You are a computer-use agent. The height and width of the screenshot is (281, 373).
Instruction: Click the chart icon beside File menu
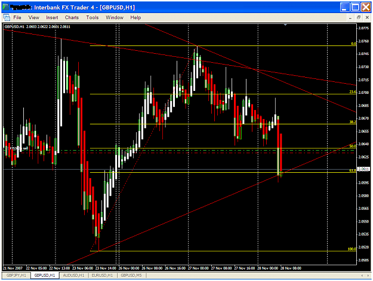[7, 17]
